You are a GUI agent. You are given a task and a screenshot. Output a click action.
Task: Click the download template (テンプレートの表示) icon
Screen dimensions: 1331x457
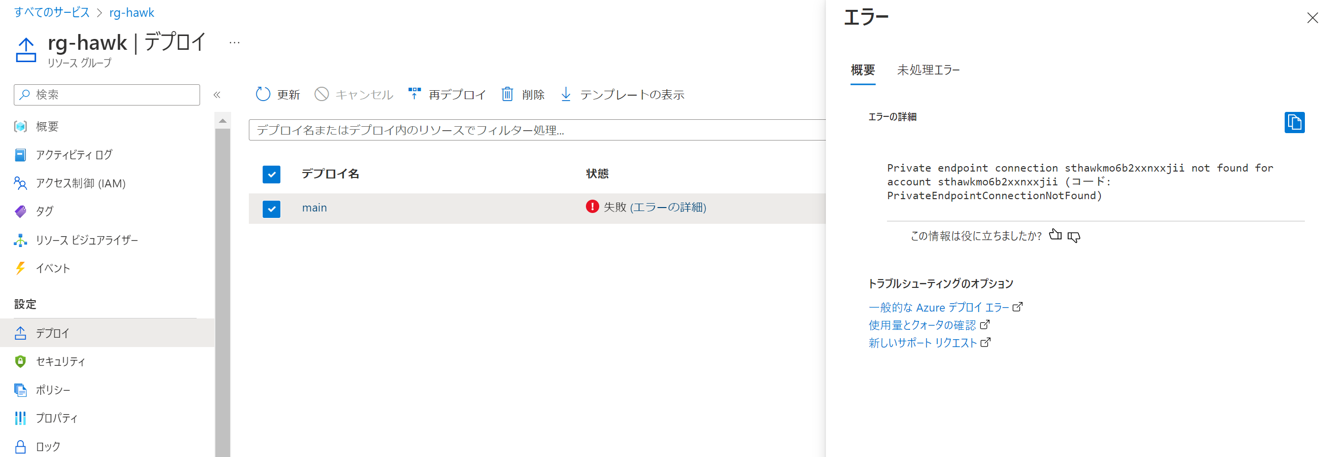(566, 94)
